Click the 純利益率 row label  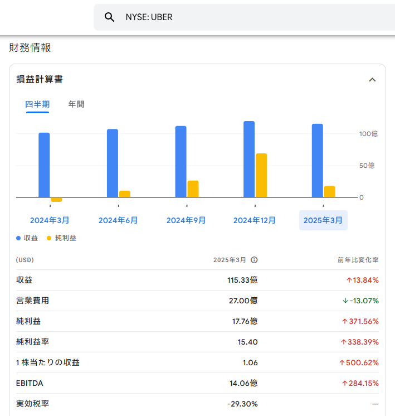point(33,342)
